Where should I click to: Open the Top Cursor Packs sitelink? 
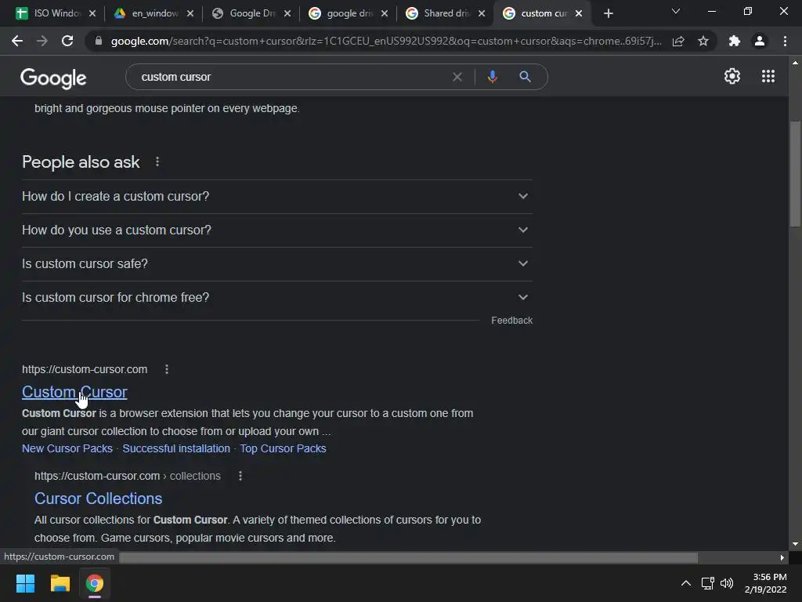(283, 448)
